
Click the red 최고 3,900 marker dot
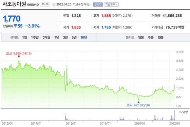tap(19, 56)
